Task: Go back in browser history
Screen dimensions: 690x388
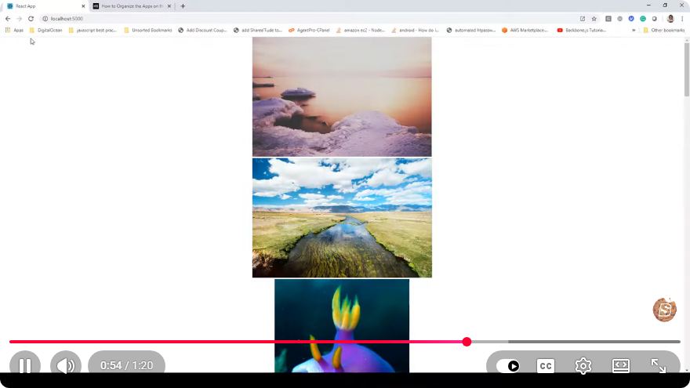Action: [8, 19]
